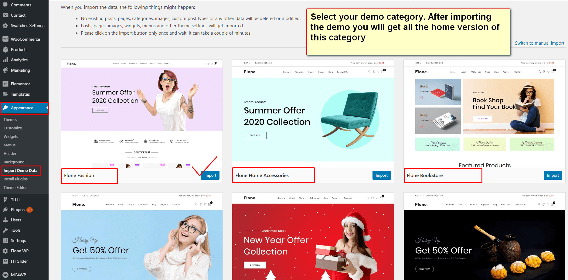Image resolution: width=568 pixels, height=280 pixels.
Task: Click the Comments bubble icon
Action: click(5, 5)
